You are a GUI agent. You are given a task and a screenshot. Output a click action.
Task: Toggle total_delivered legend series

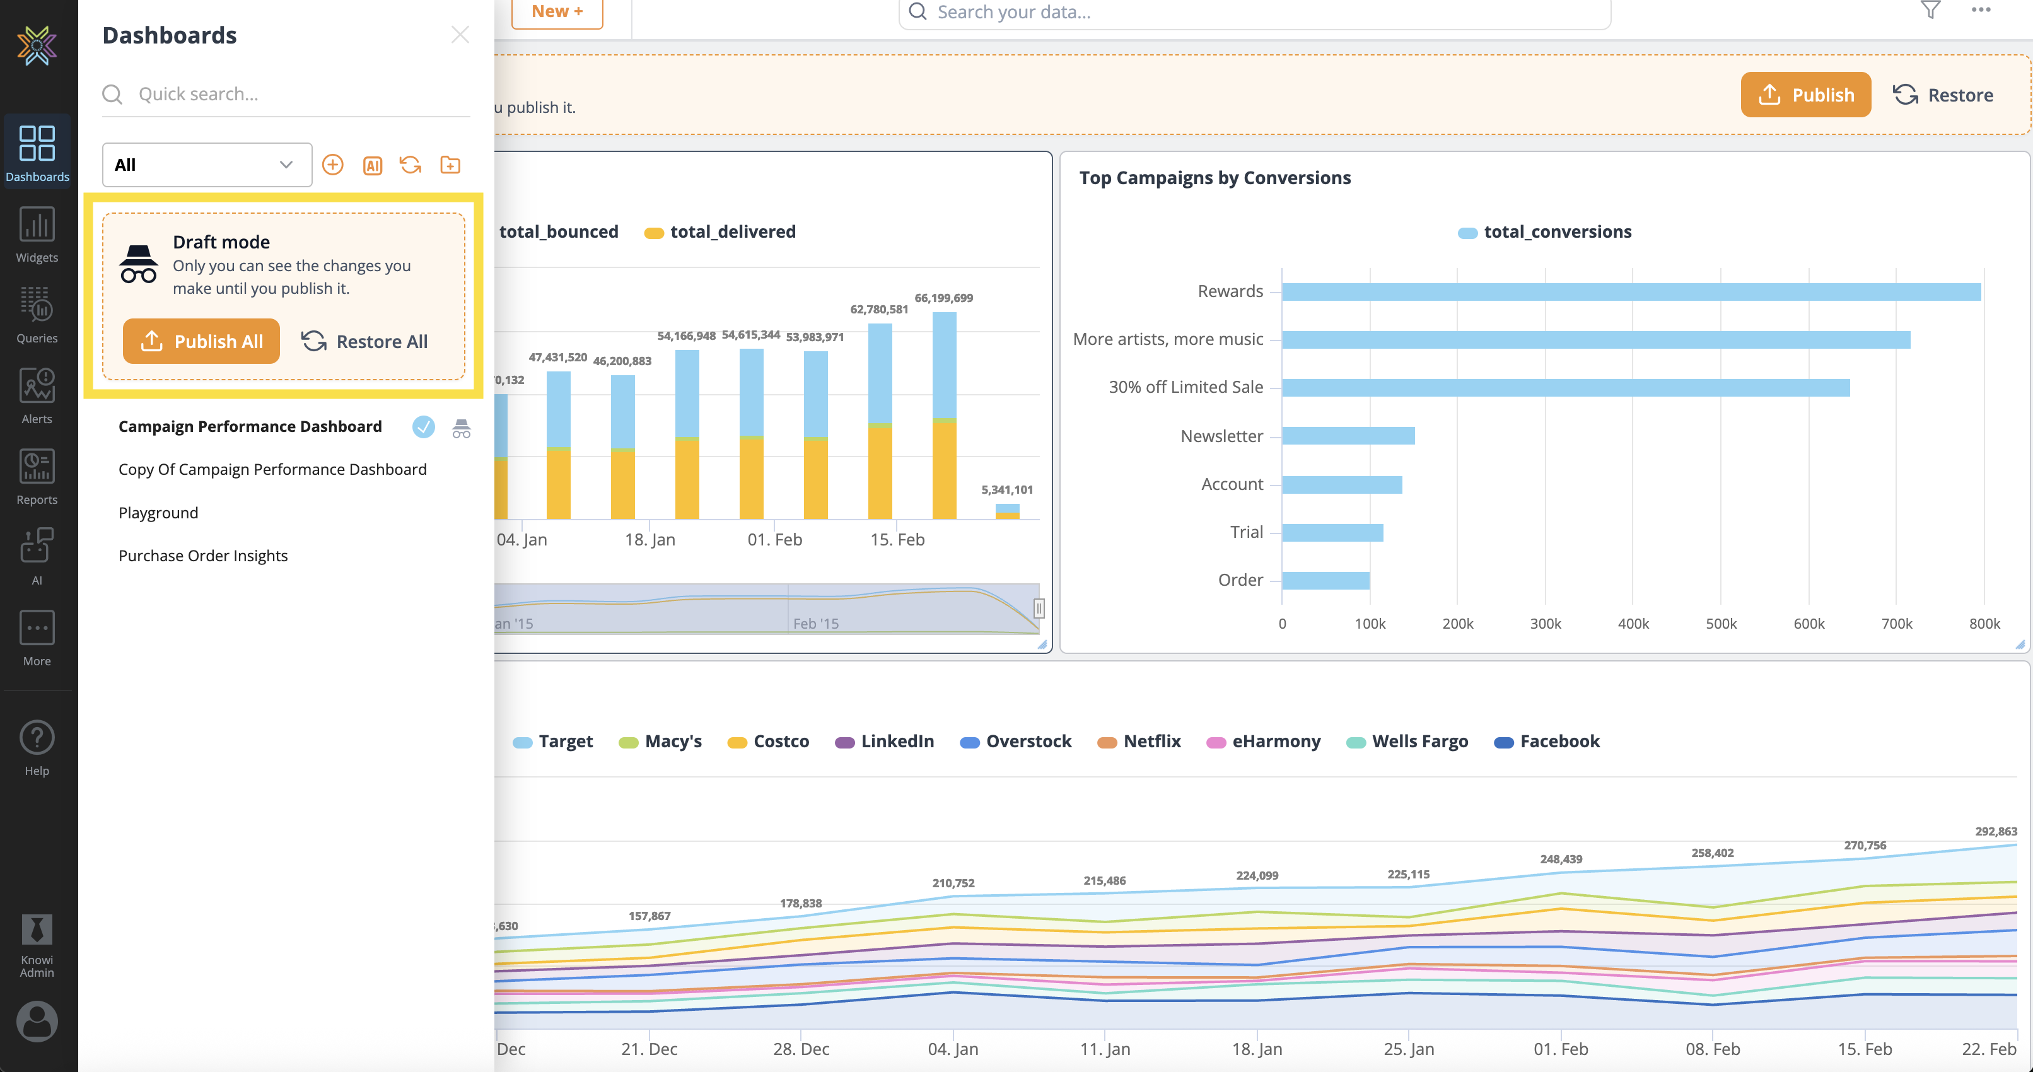[719, 232]
